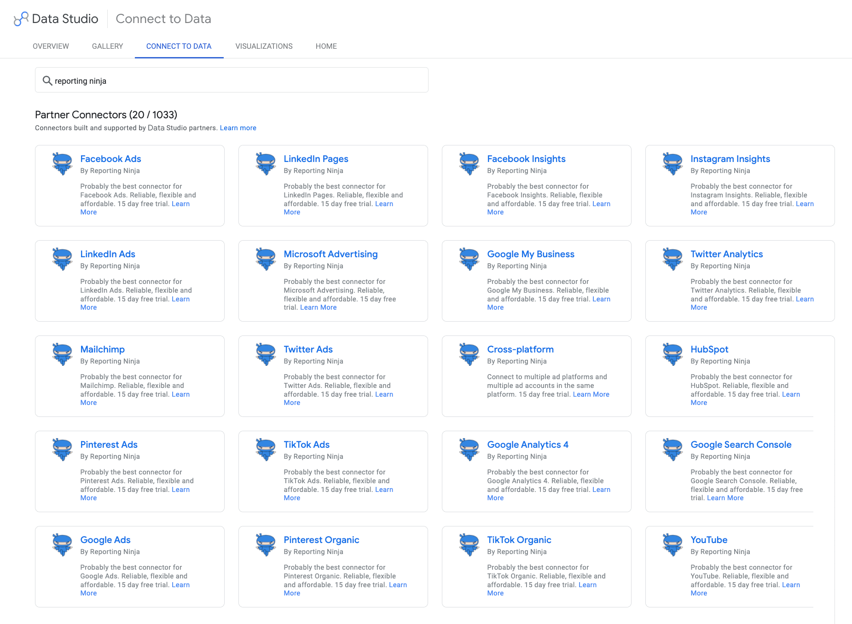Open the Facebook Insights connector title
Image resolution: width=852 pixels, height=624 pixels.
[526, 159]
